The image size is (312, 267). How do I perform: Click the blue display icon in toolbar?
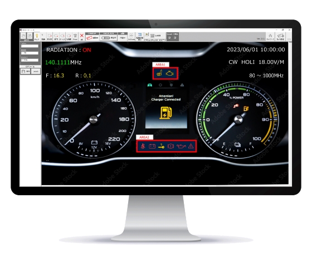[140, 34]
